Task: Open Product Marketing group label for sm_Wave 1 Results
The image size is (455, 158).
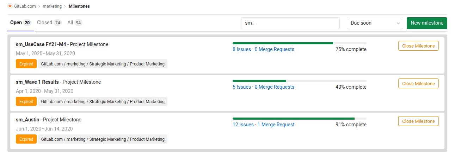Action: [103, 102]
